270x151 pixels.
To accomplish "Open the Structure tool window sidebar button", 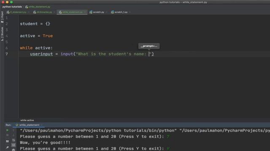I will pos(2,34).
